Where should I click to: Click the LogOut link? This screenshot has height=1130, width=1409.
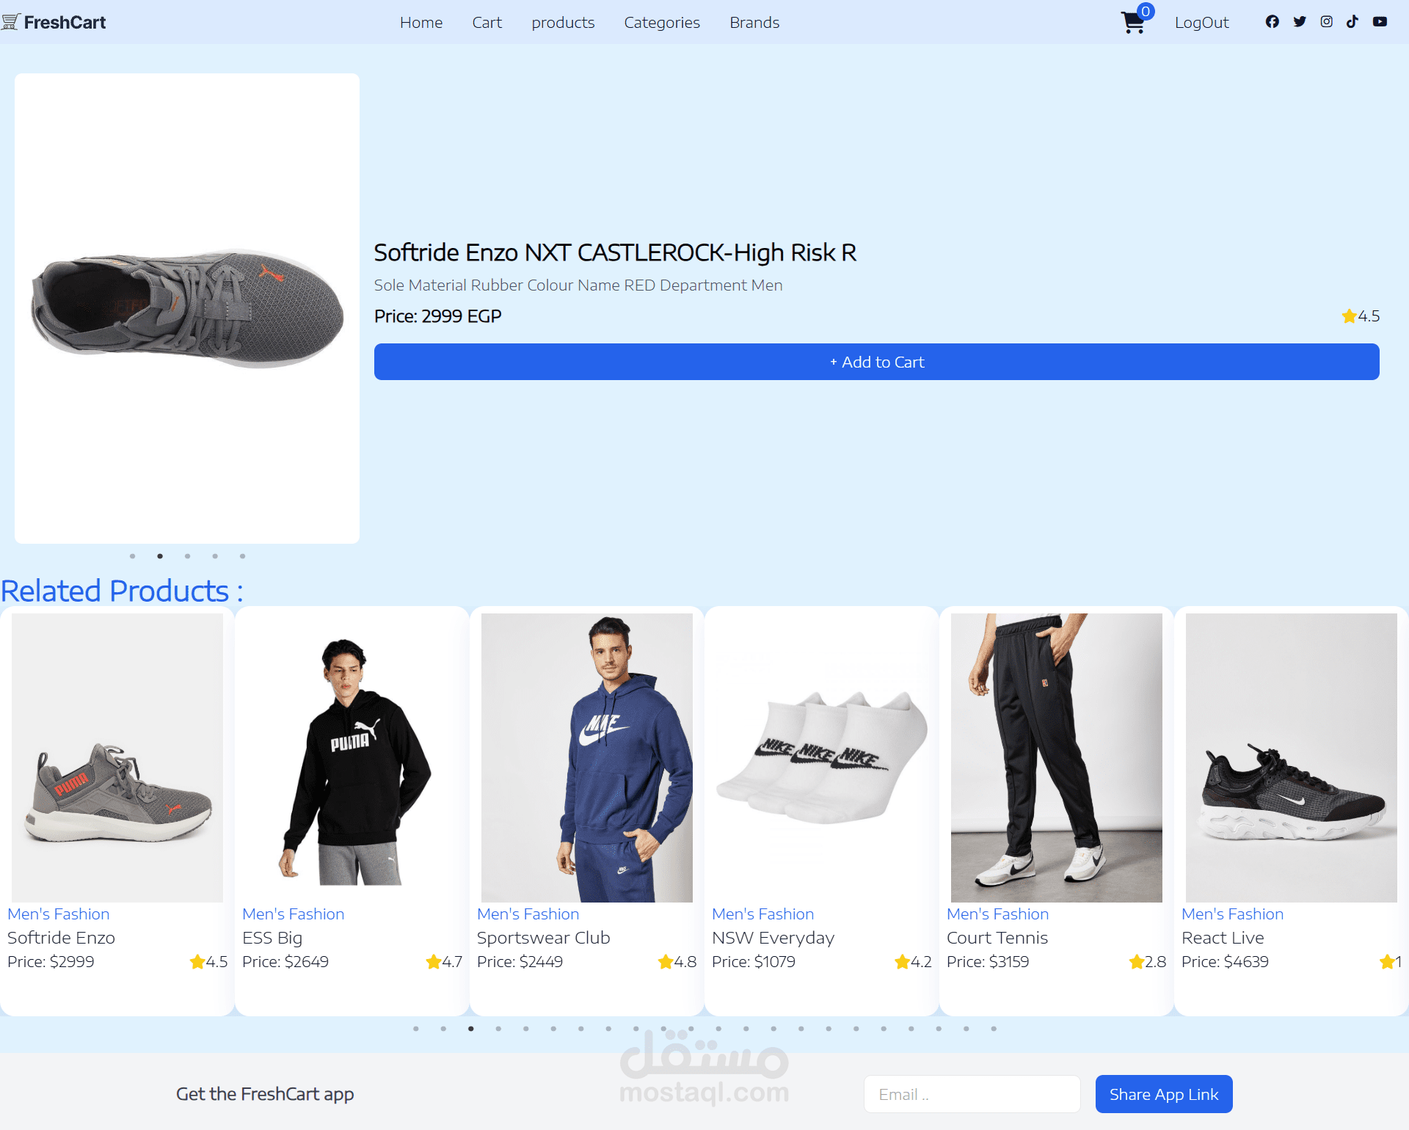pyautogui.click(x=1201, y=23)
